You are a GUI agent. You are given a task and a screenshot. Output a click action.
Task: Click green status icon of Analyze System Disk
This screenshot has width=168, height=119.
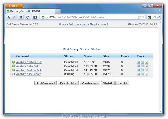click(13, 62)
